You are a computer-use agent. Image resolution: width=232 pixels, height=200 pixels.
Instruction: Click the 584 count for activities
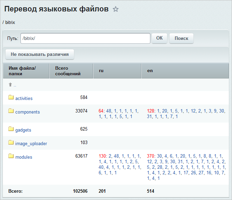pos(84,97)
